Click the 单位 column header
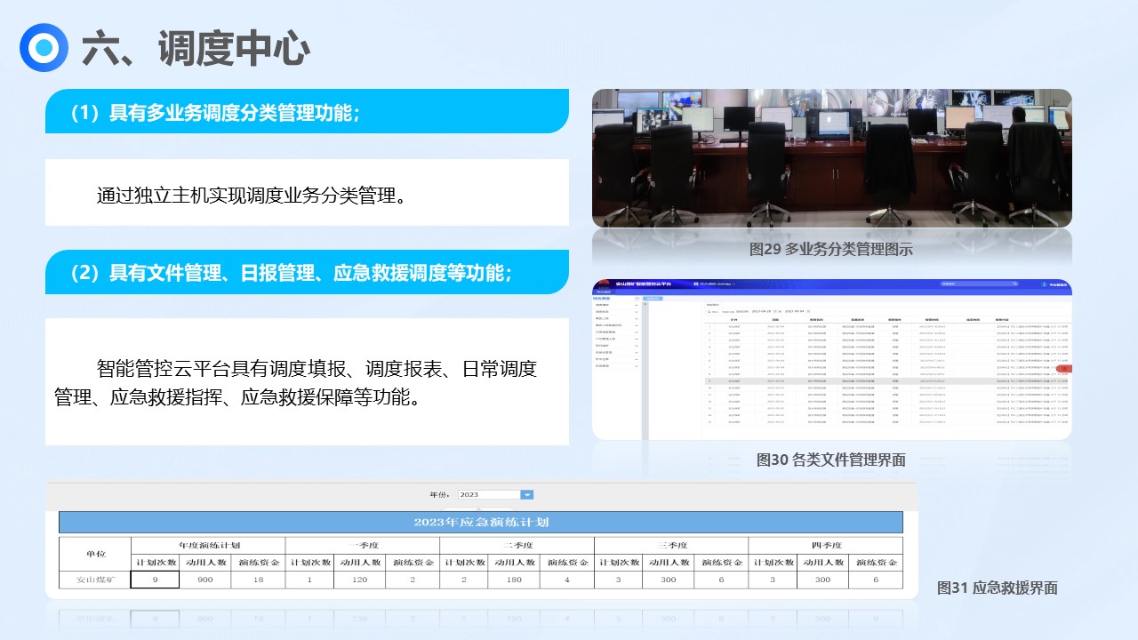The width and height of the screenshot is (1138, 640). tap(95, 553)
